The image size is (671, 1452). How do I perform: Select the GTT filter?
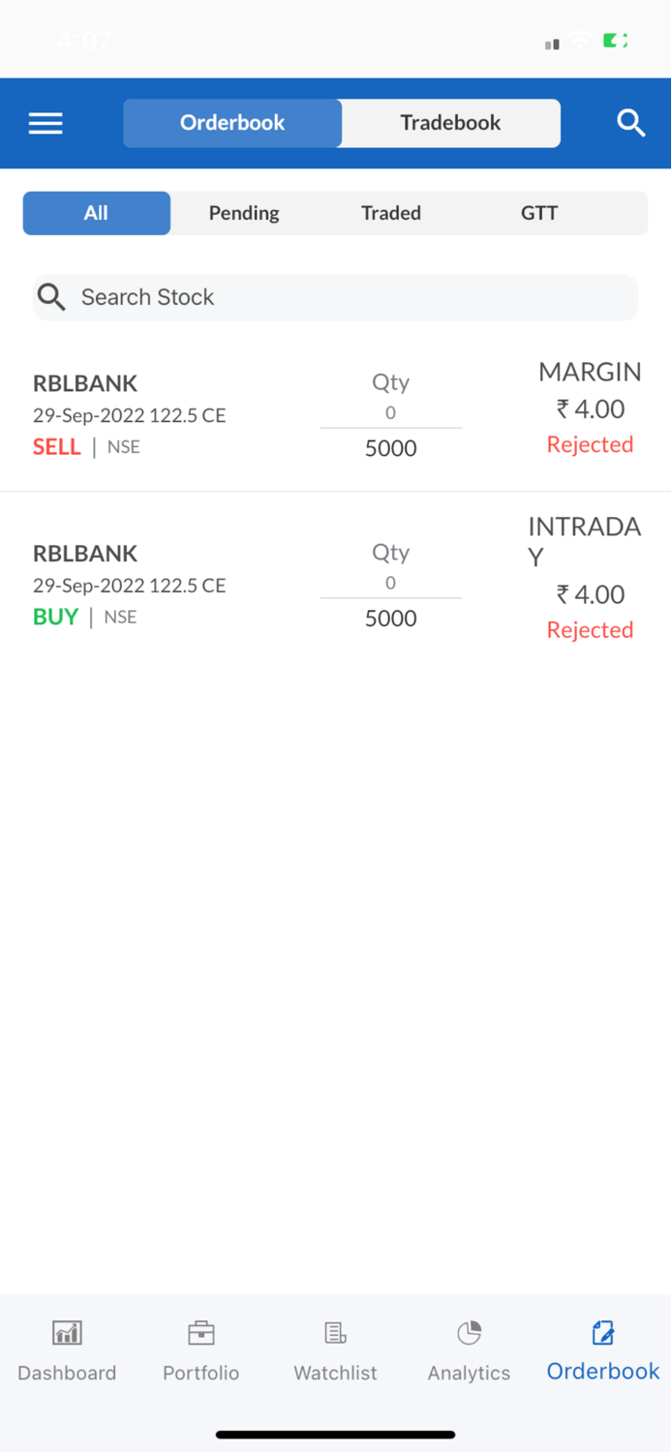[539, 212]
